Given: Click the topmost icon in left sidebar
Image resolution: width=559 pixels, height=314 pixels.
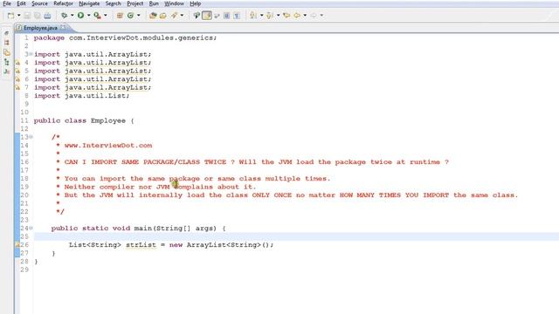Looking at the screenshot, I should click(x=6, y=33).
